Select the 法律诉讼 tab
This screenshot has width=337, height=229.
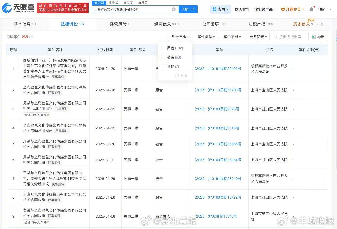pyautogui.click(x=72, y=24)
